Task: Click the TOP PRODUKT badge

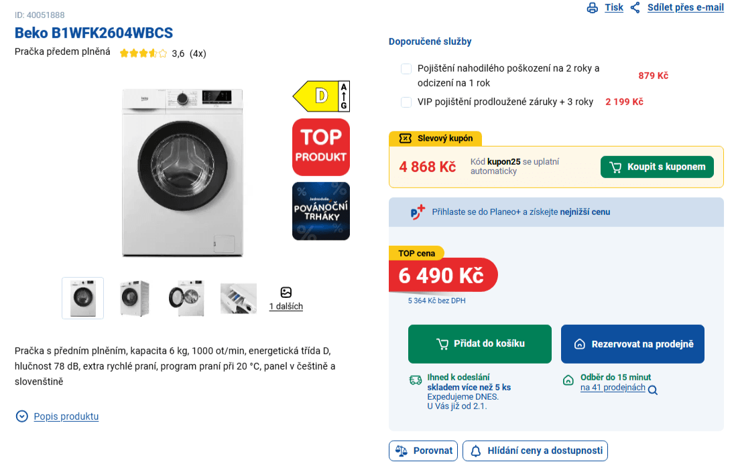Action: [x=320, y=147]
